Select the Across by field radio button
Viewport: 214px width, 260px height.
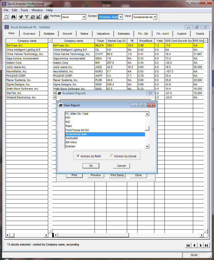[x=78, y=156]
